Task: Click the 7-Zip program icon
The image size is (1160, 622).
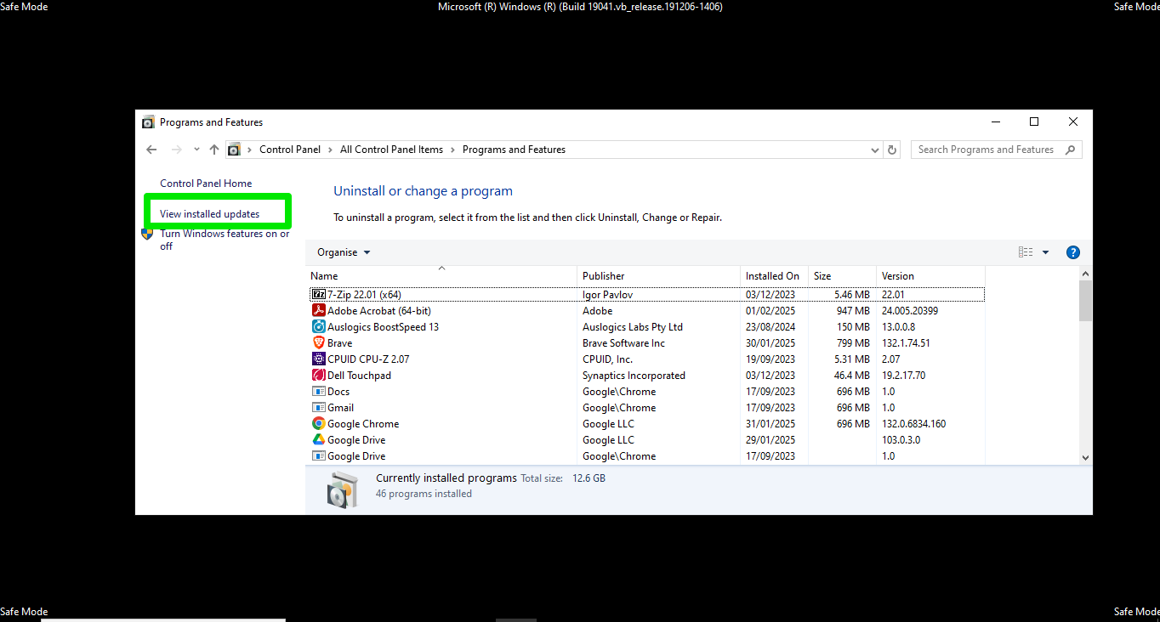Action: point(319,295)
